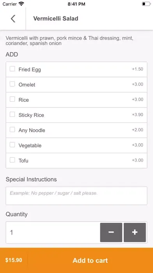This screenshot has width=153, height=273.
Task: Check the Fried Egg add-on
Action: point(12,69)
